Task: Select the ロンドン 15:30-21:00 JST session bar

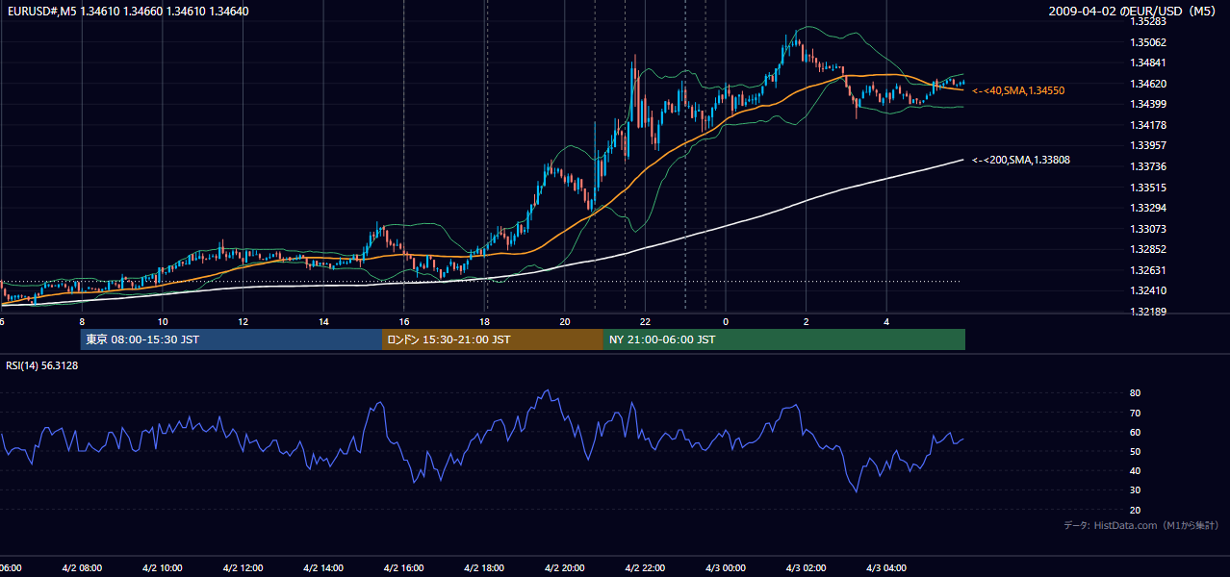Action: 493,339
